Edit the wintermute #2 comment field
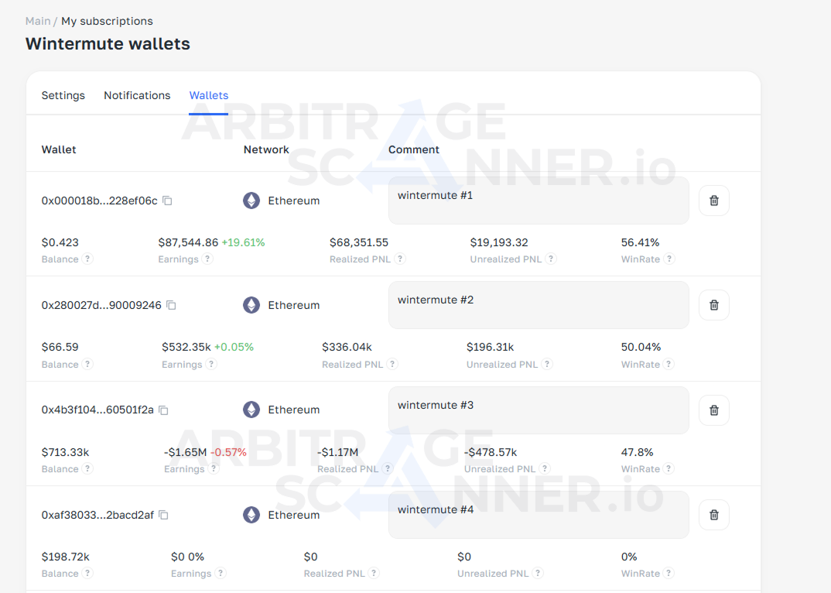Image resolution: width=831 pixels, height=593 pixels. (539, 305)
